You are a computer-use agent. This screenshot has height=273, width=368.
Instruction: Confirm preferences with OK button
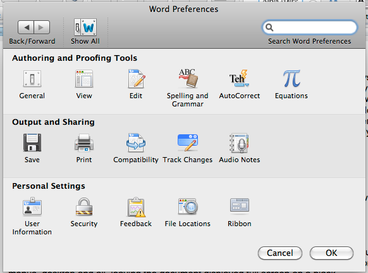[331, 253]
